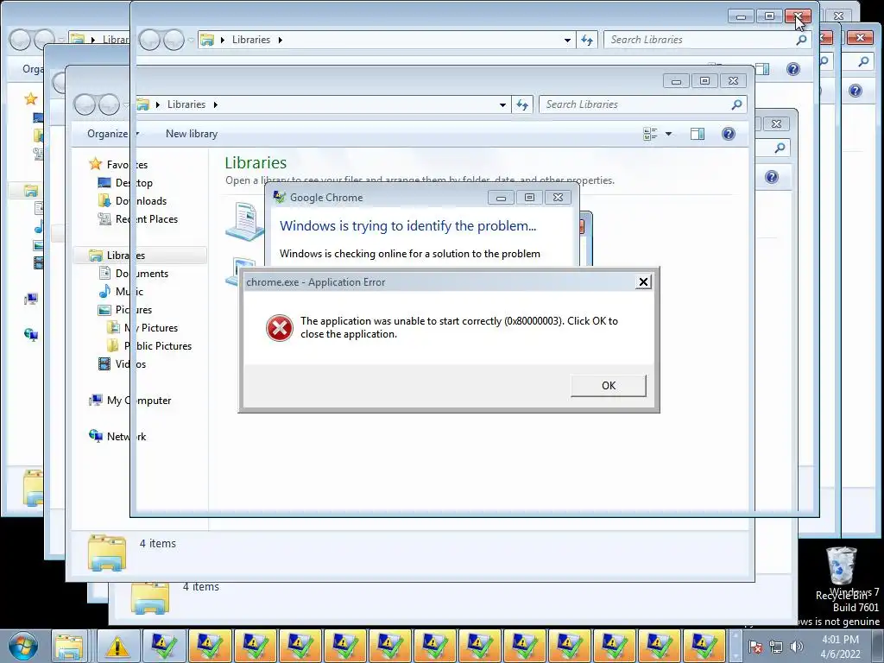Click Libraries breadcrumb in window with highlighted close
Viewport: 884px width, 663px height.
tap(251, 40)
